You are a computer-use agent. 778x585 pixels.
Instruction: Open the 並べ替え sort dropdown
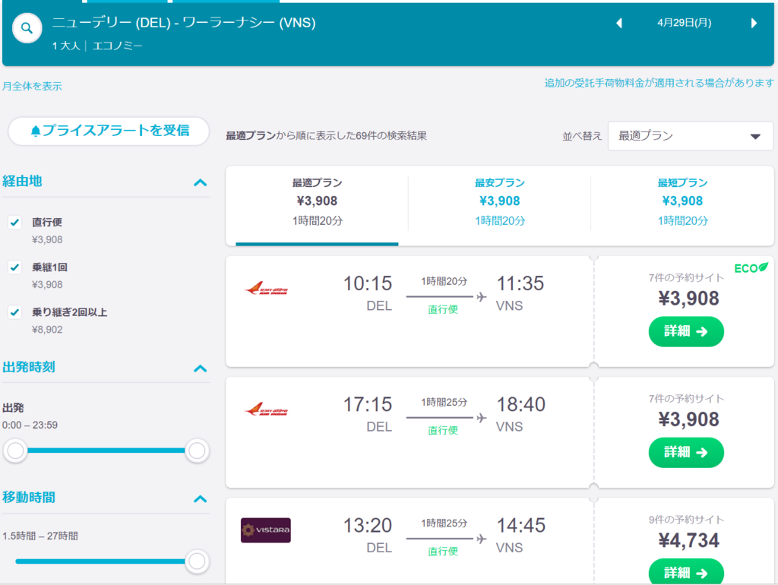point(690,135)
